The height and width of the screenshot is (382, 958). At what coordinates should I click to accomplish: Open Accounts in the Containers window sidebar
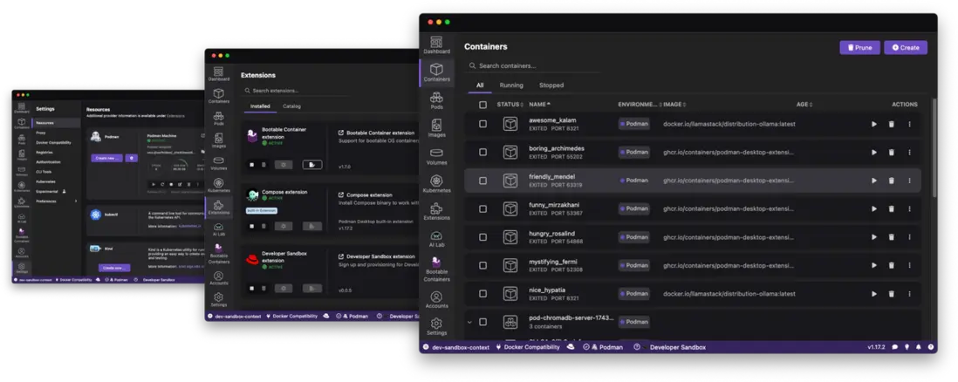pyautogui.click(x=436, y=300)
